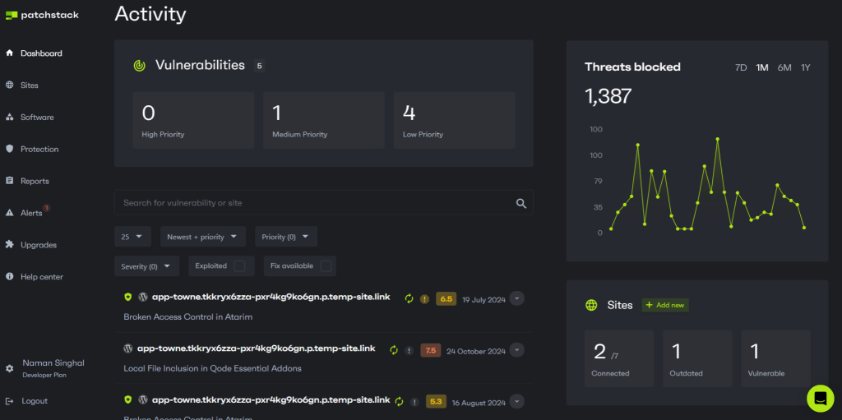842x420 pixels.
Task: Select the 7D threats time range
Action: point(741,67)
